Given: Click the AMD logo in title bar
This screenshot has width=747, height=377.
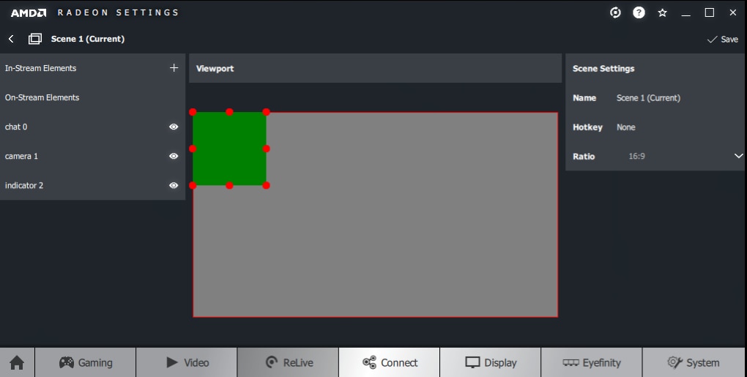Looking at the screenshot, I should [29, 13].
